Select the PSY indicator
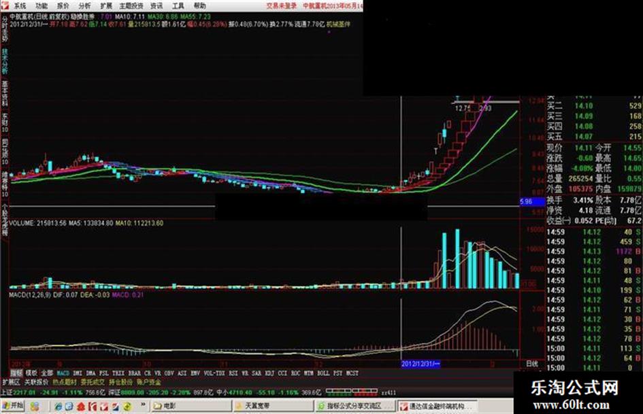The image size is (643, 414). (x=338, y=373)
